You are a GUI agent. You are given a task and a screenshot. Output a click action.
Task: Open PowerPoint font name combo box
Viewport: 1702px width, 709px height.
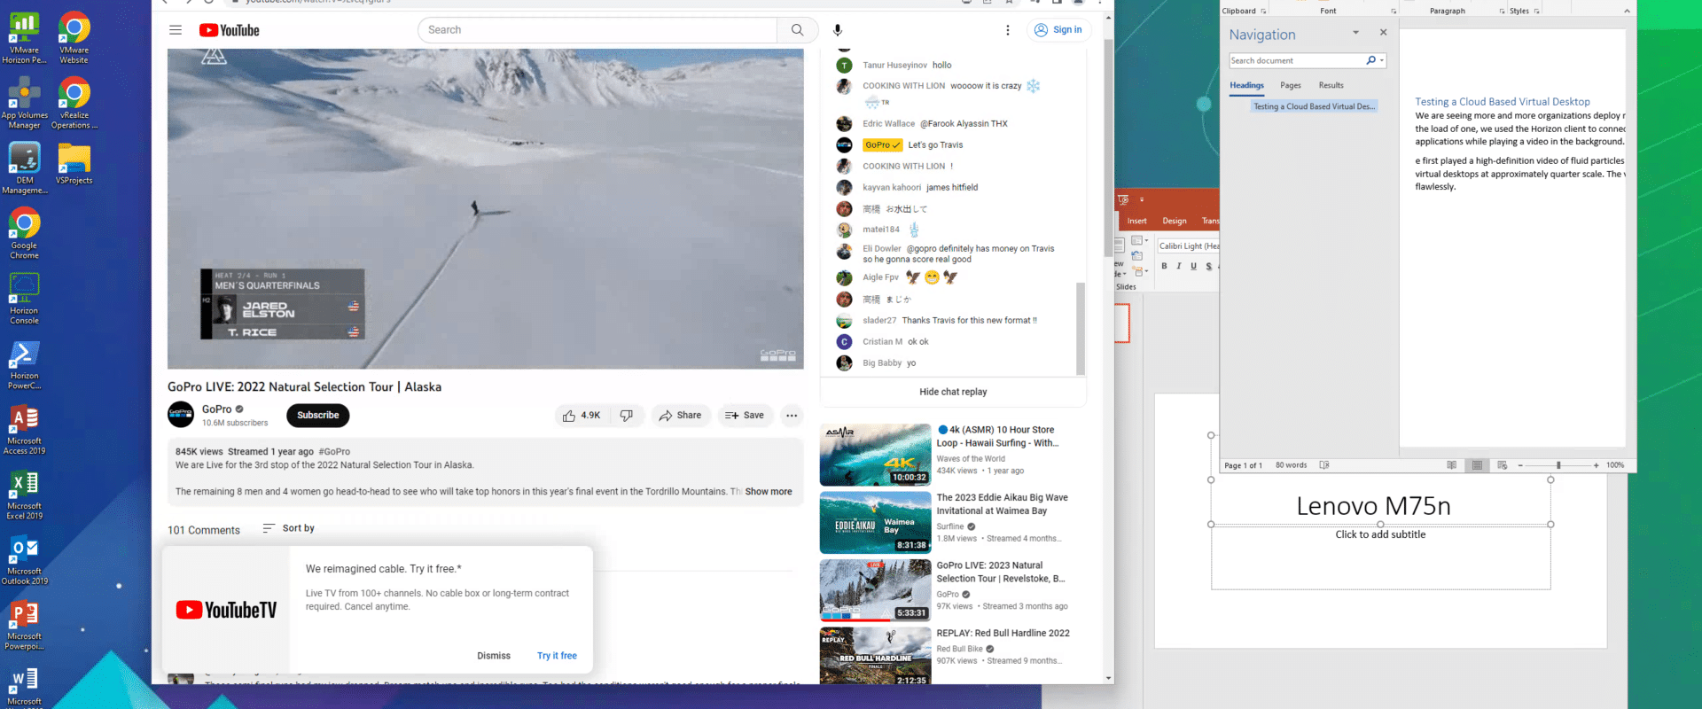[x=1189, y=245]
